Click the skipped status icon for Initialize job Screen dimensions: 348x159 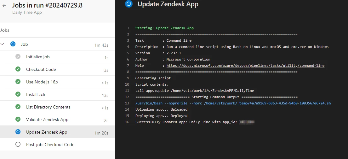click(18, 57)
